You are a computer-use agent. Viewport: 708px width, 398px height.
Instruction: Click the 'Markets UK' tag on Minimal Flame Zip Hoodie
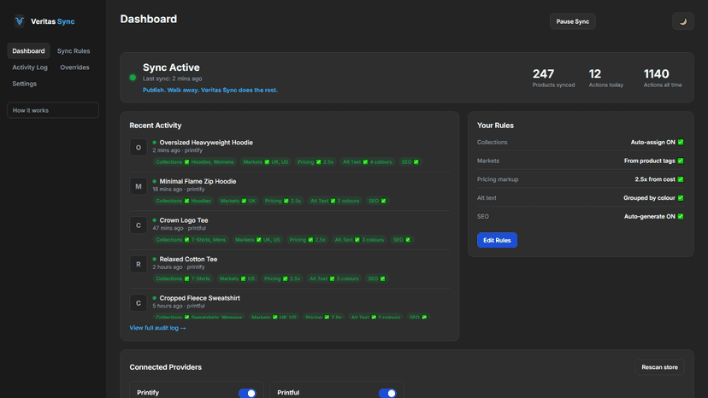(x=238, y=201)
